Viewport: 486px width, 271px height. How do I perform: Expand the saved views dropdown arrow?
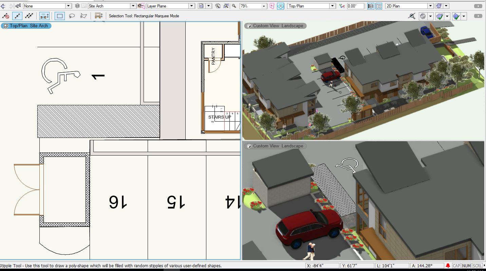click(x=209, y=6)
